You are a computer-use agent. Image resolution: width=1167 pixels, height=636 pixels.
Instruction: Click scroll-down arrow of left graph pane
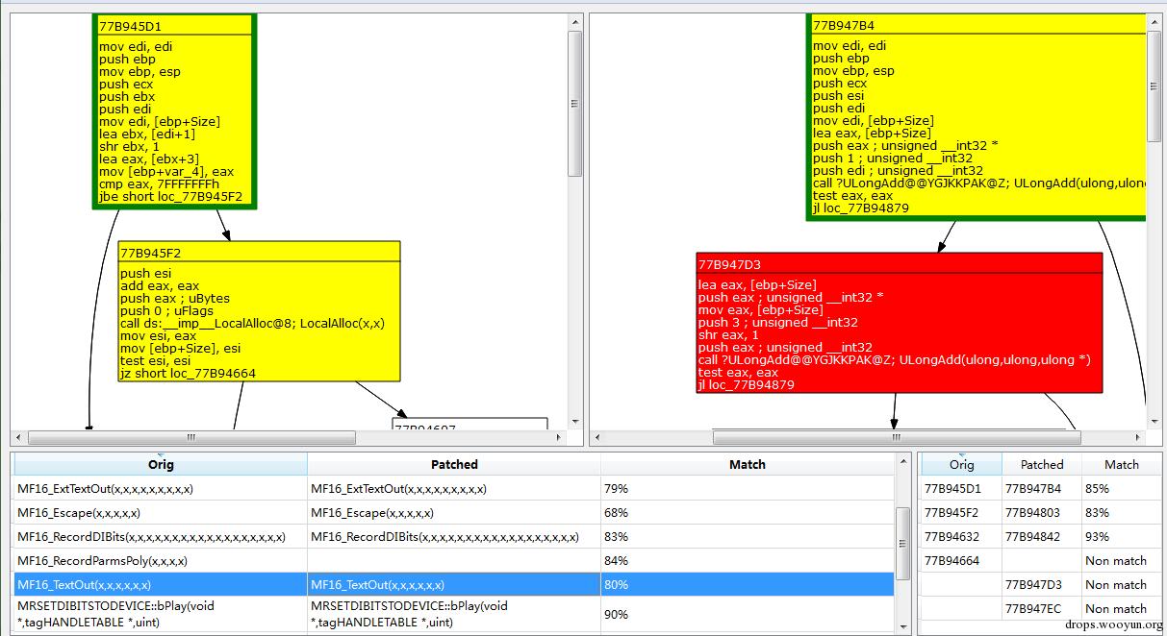(575, 421)
